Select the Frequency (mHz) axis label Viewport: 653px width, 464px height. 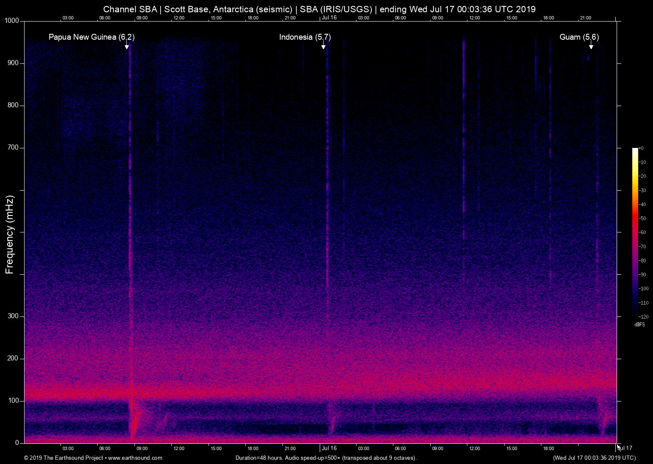click(9, 234)
